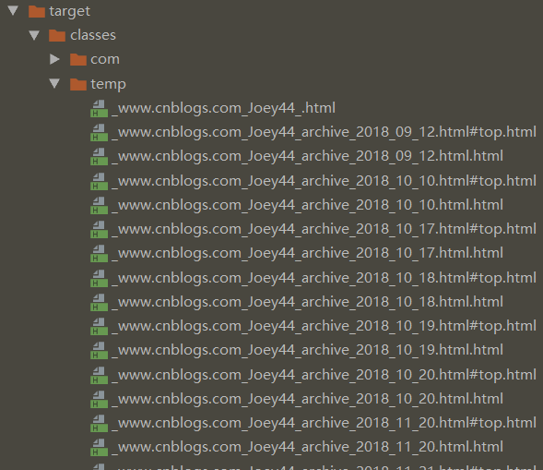Select file archive_2018_09_12.html#top.html

pyautogui.click(x=324, y=132)
